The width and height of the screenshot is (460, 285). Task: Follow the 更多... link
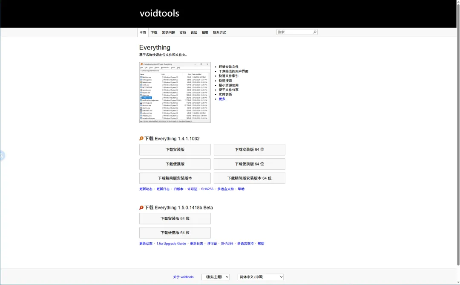(x=223, y=99)
